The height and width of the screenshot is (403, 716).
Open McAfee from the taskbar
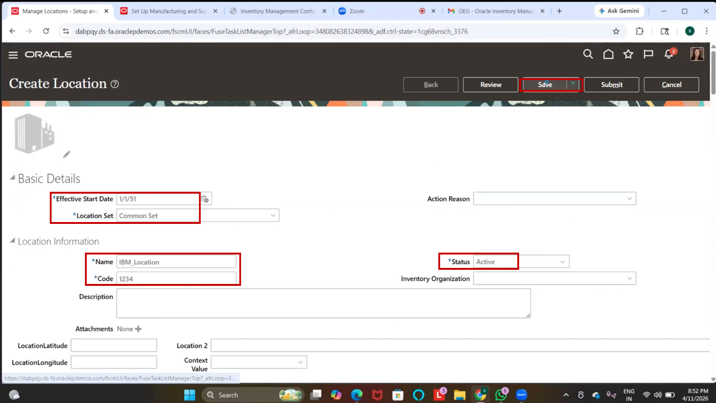(x=377, y=395)
